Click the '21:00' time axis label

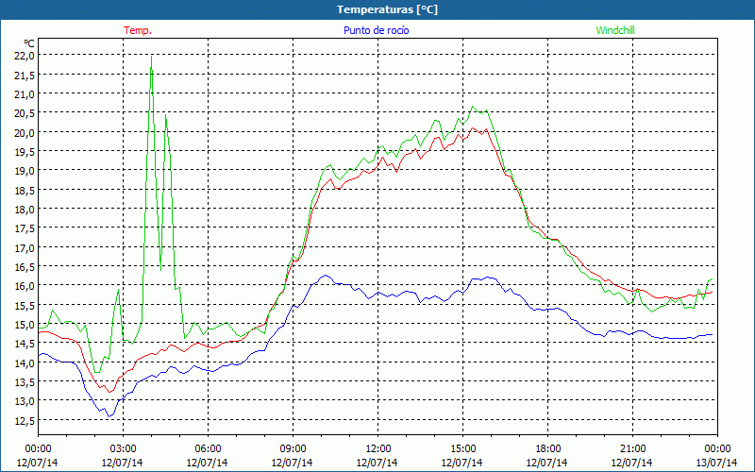(632, 449)
